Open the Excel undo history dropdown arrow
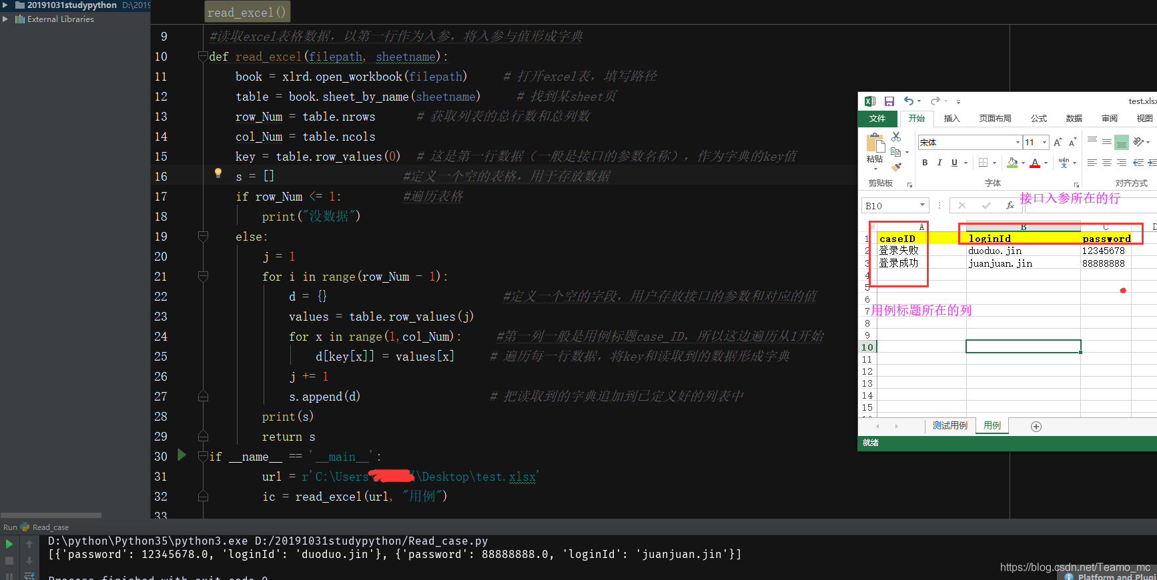1157x580 pixels. (919, 102)
